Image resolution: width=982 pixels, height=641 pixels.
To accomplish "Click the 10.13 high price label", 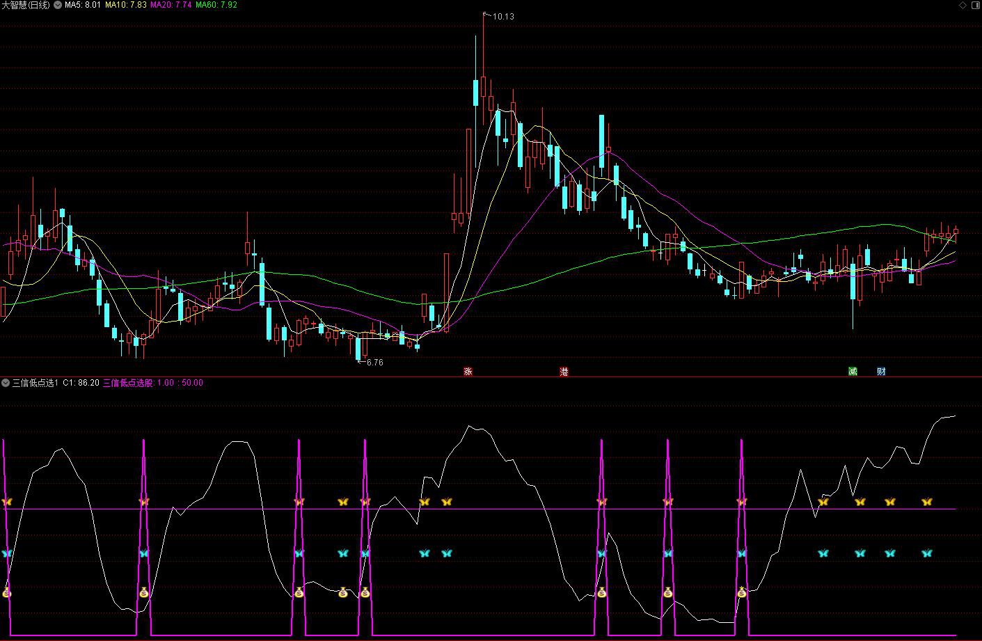I will [x=503, y=17].
